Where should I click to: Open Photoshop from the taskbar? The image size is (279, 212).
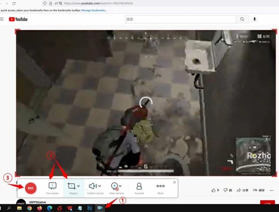tap(89, 208)
